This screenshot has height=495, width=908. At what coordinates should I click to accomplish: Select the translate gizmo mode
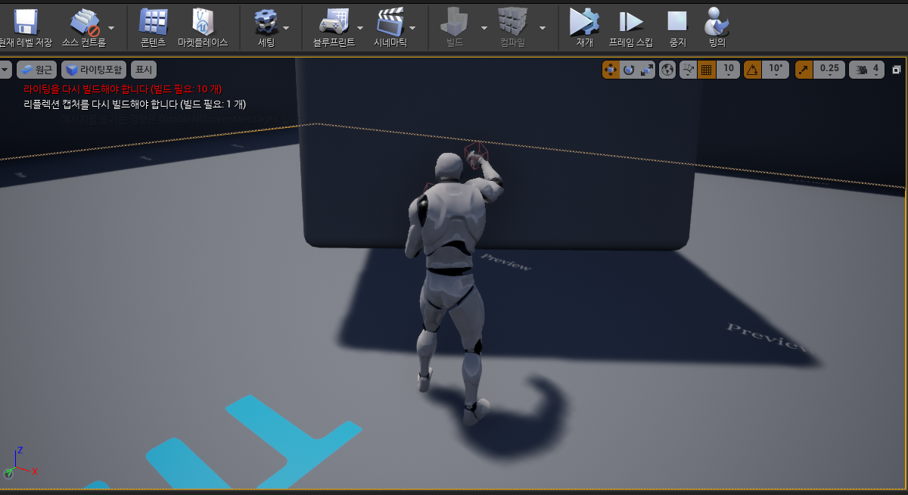pyautogui.click(x=611, y=70)
